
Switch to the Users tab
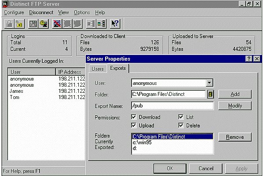click(x=98, y=69)
